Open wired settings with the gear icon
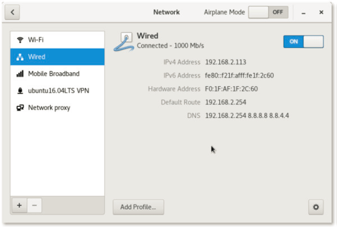337x227 pixels. (316, 207)
